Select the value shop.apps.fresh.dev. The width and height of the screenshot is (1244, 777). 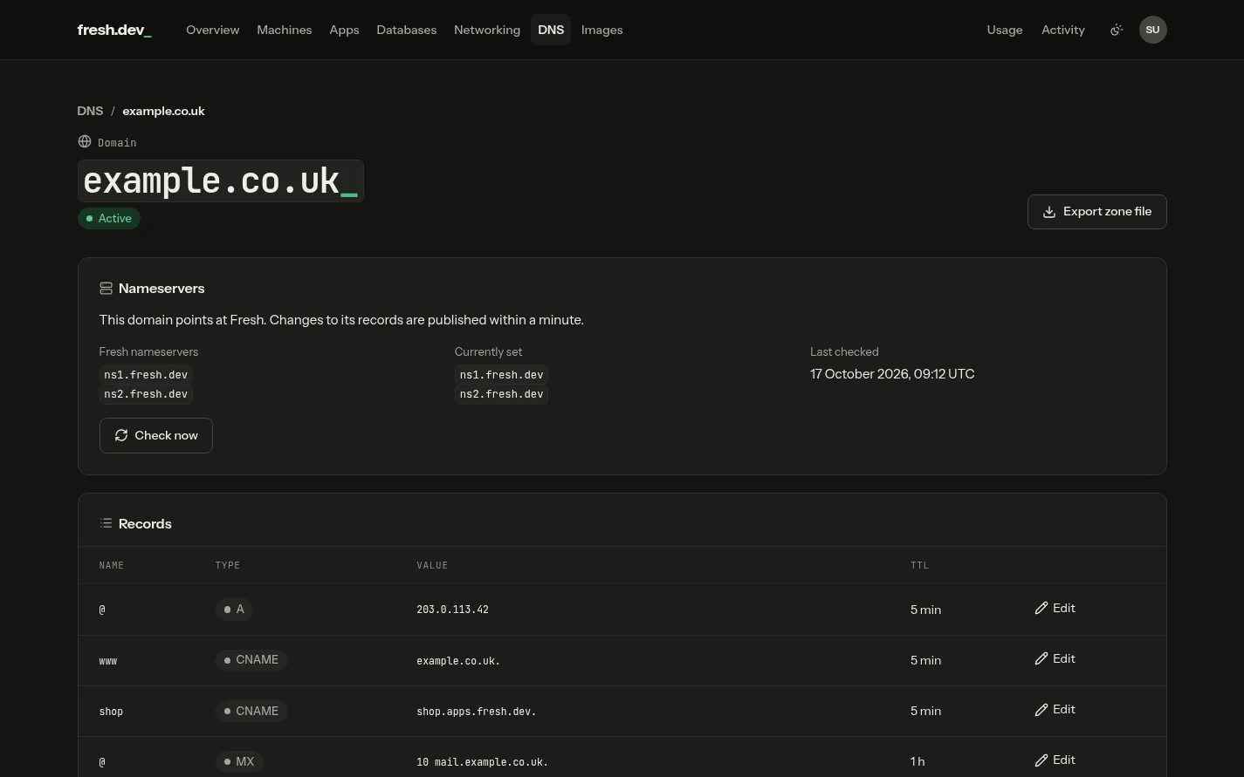click(476, 712)
